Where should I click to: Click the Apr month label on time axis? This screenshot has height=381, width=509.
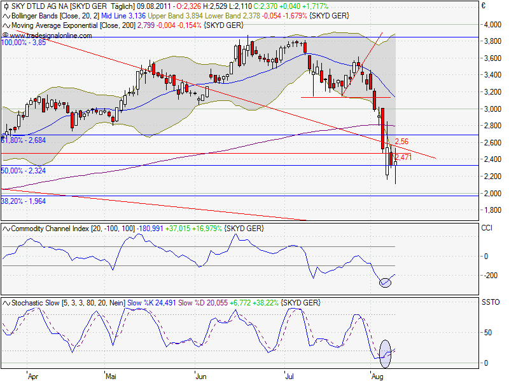coord(33,377)
